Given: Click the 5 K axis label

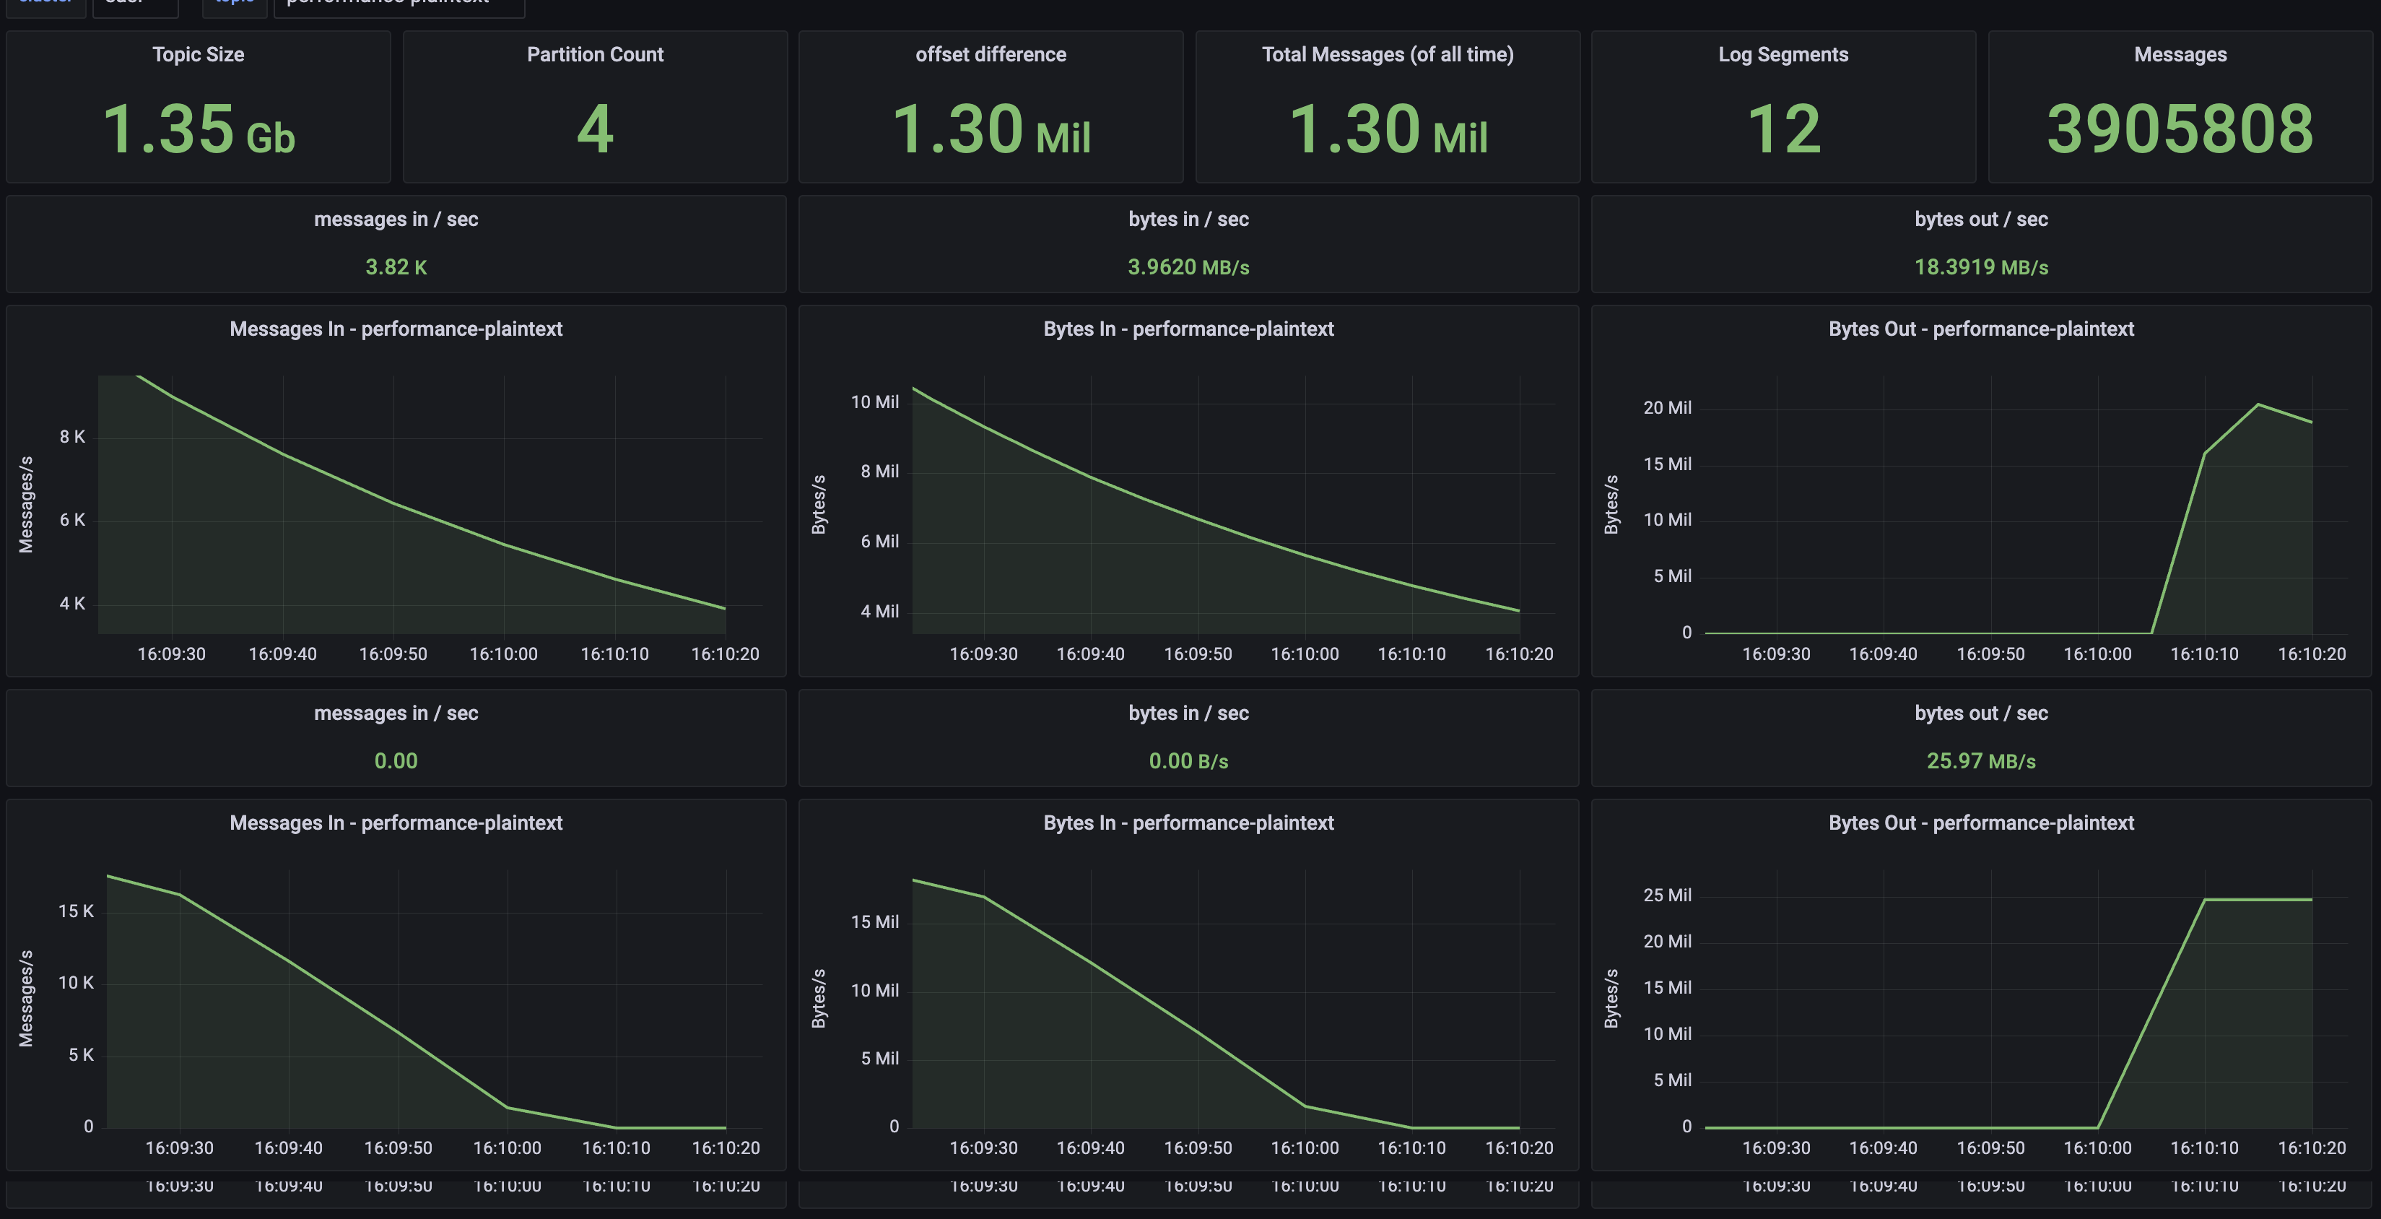Looking at the screenshot, I should (x=80, y=1054).
